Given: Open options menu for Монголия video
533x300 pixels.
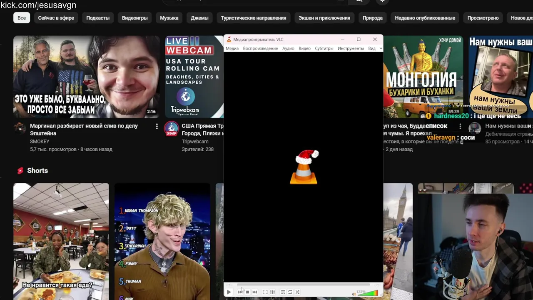Looking at the screenshot, I should click(x=460, y=126).
